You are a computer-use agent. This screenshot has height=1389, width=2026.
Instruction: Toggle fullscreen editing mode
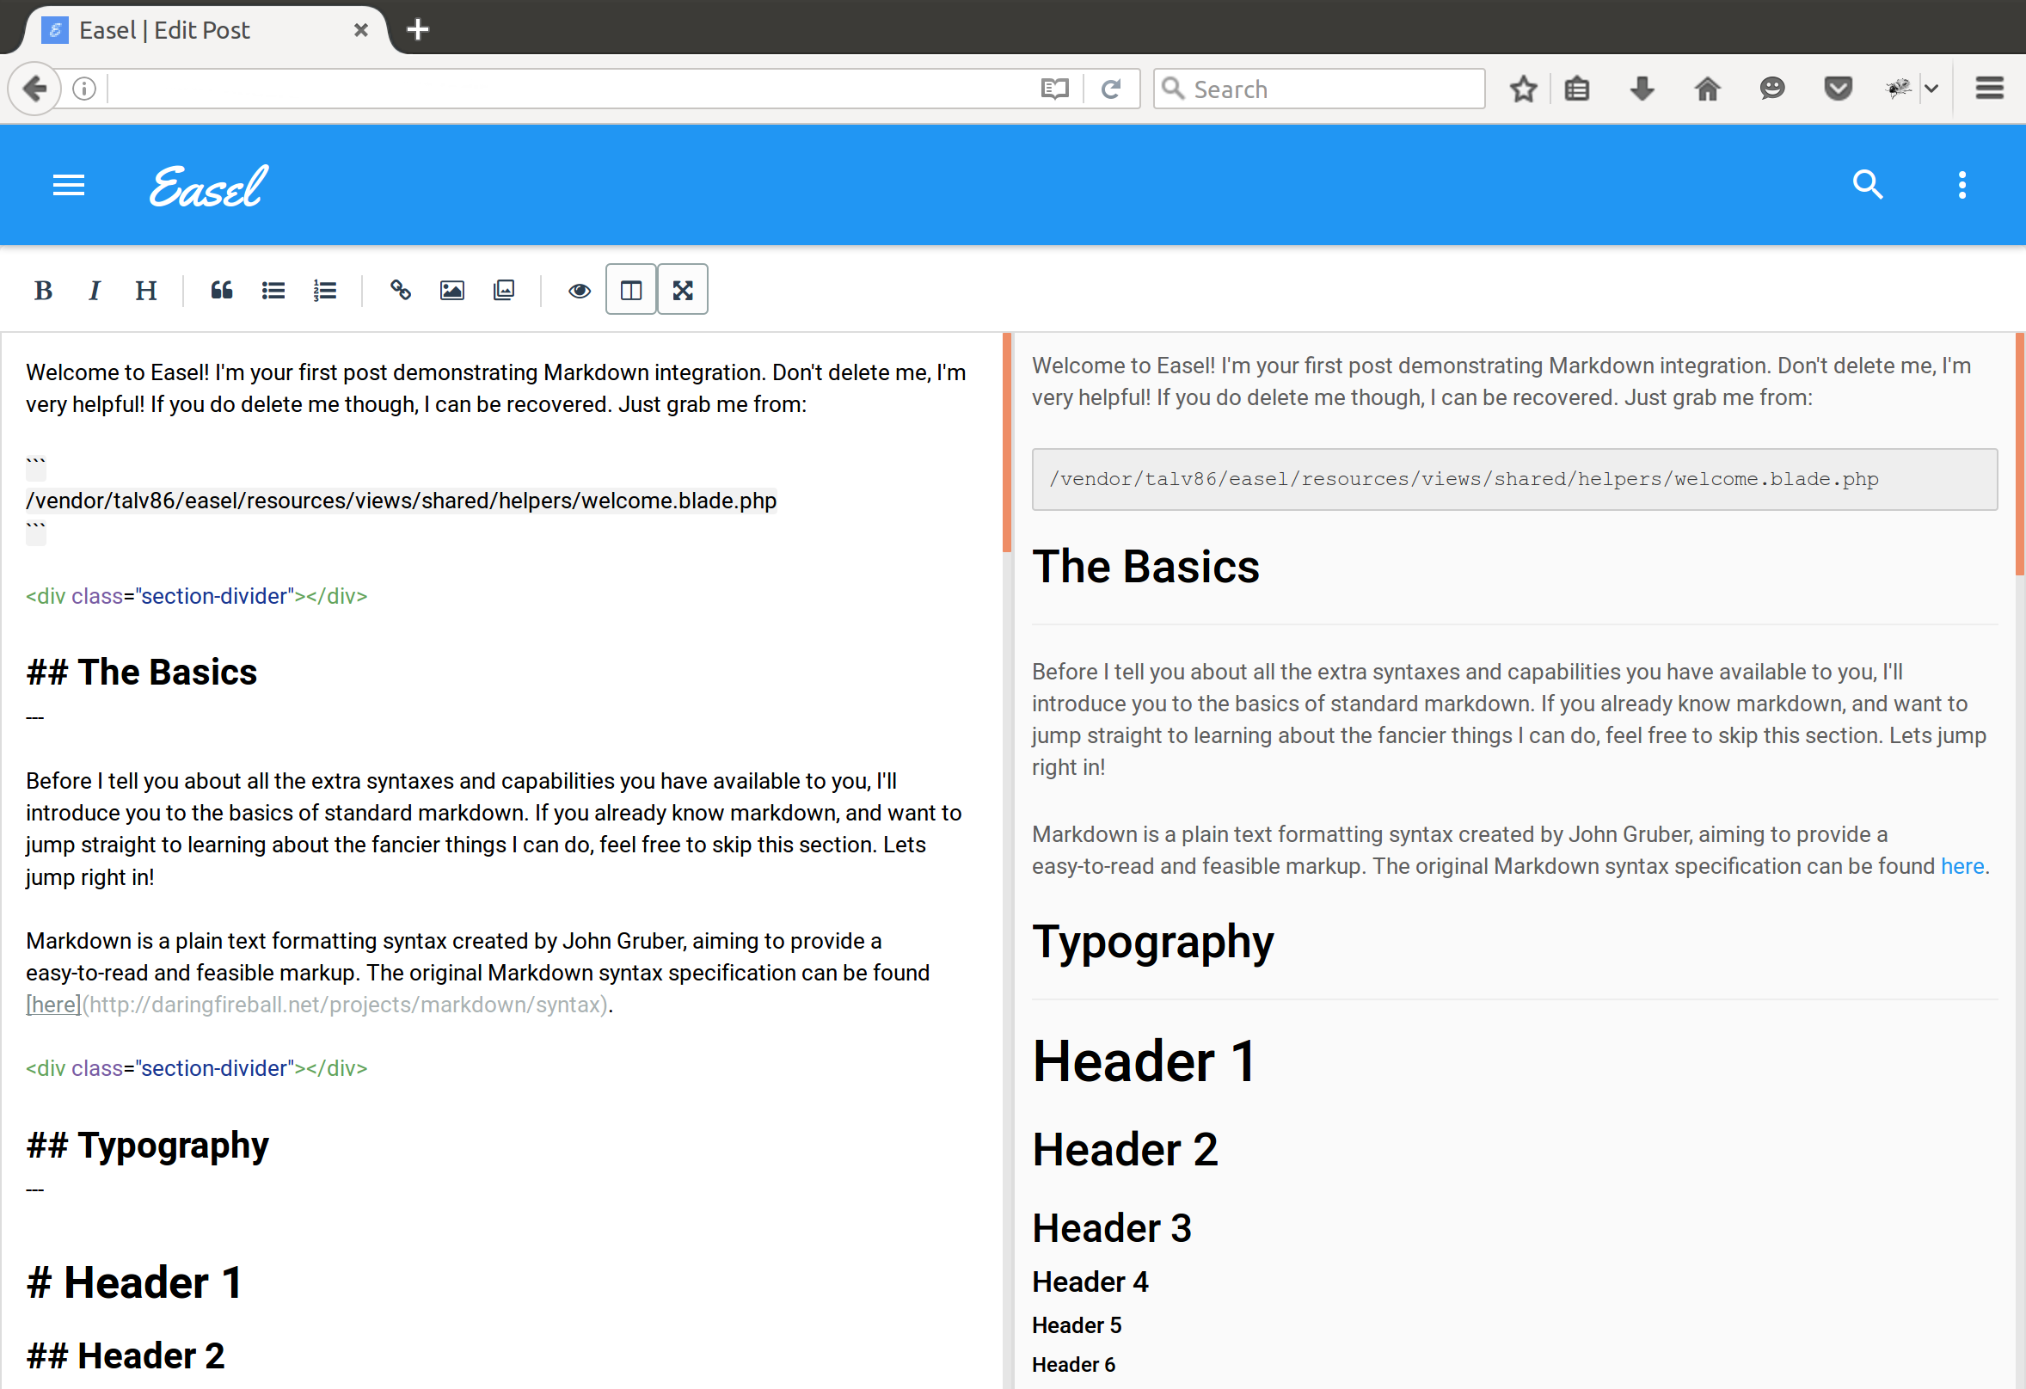pos(683,291)
